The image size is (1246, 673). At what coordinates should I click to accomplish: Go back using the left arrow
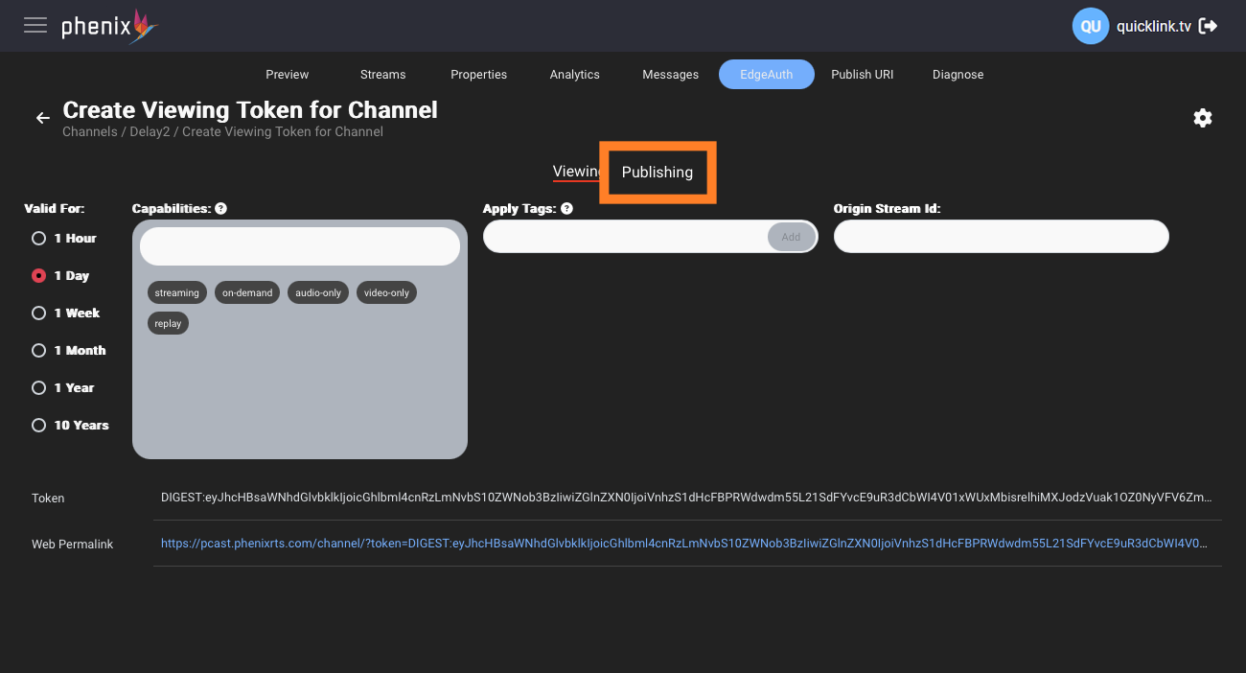[42, 118]
